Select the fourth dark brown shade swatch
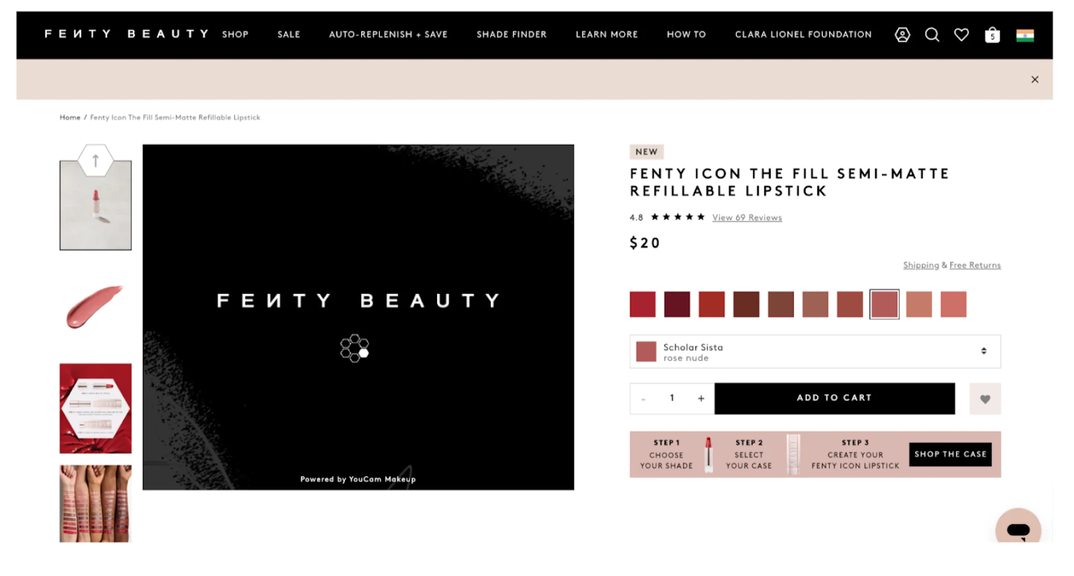 pyautogui.click(x=746, y=304)
